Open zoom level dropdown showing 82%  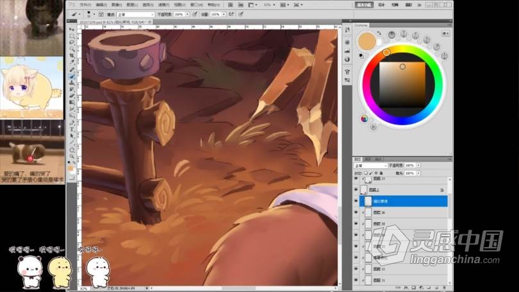coord(269,5)
